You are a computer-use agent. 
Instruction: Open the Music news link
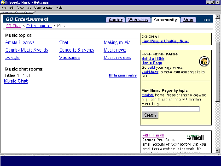pyautogui.click(x=115, y=50)
